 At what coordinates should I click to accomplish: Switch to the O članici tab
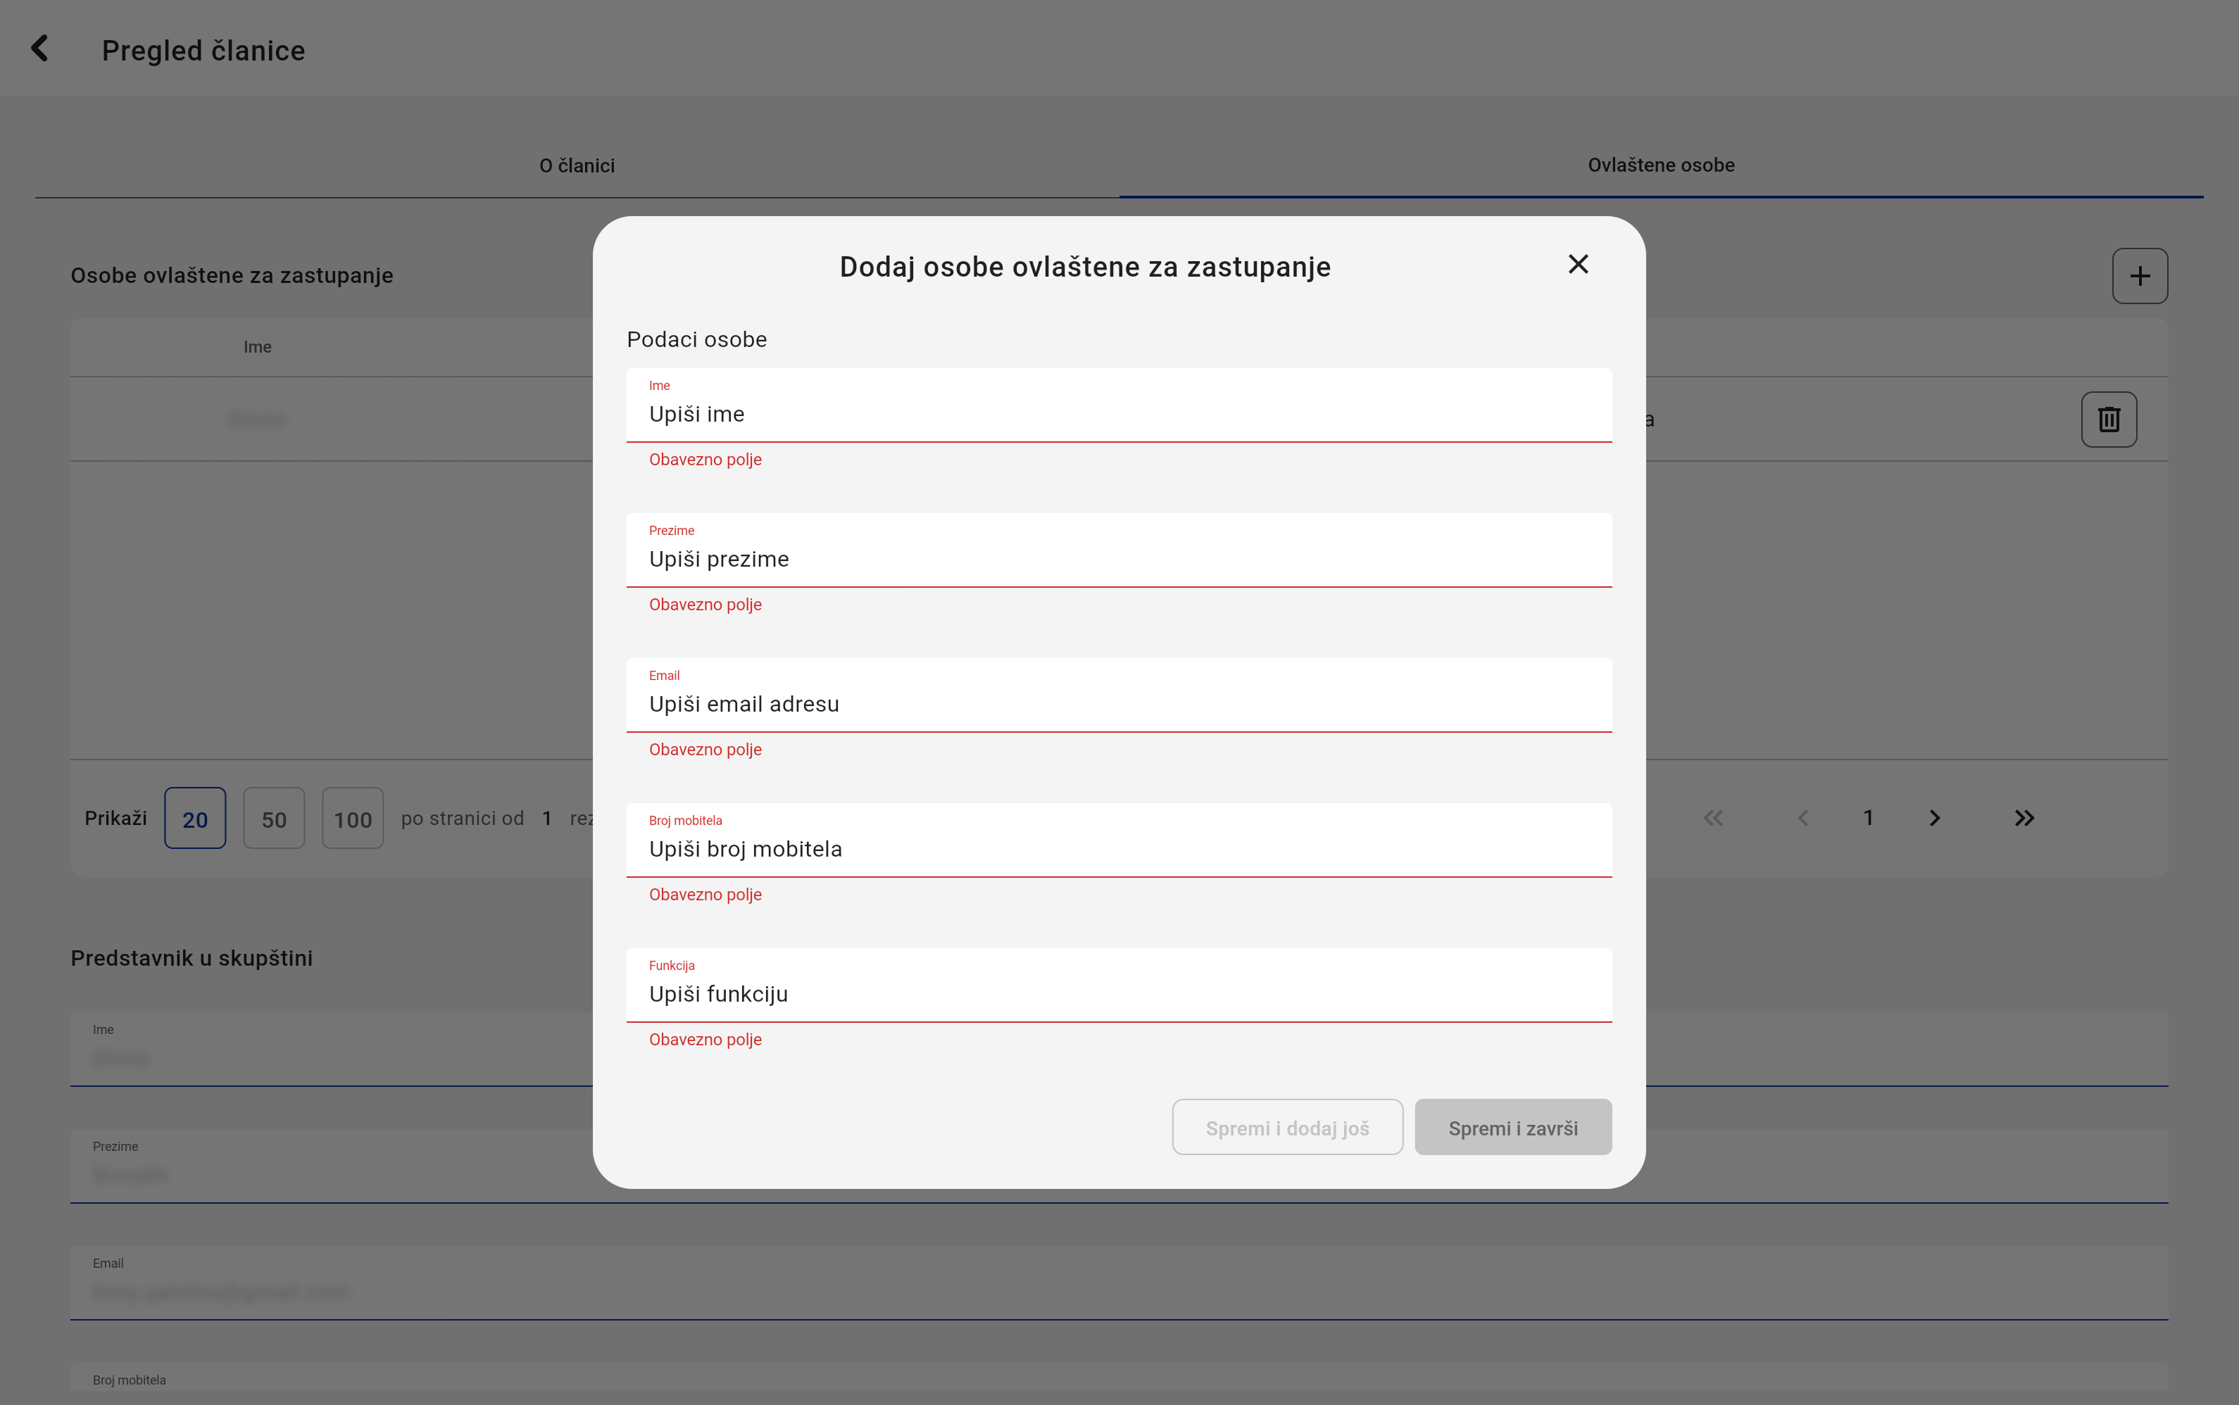tap(576, 165)
